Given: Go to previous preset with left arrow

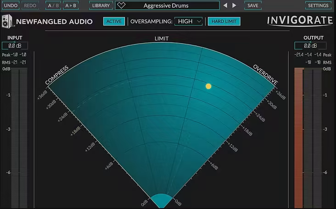Looking at the screenshot, I should pos(225,5).
